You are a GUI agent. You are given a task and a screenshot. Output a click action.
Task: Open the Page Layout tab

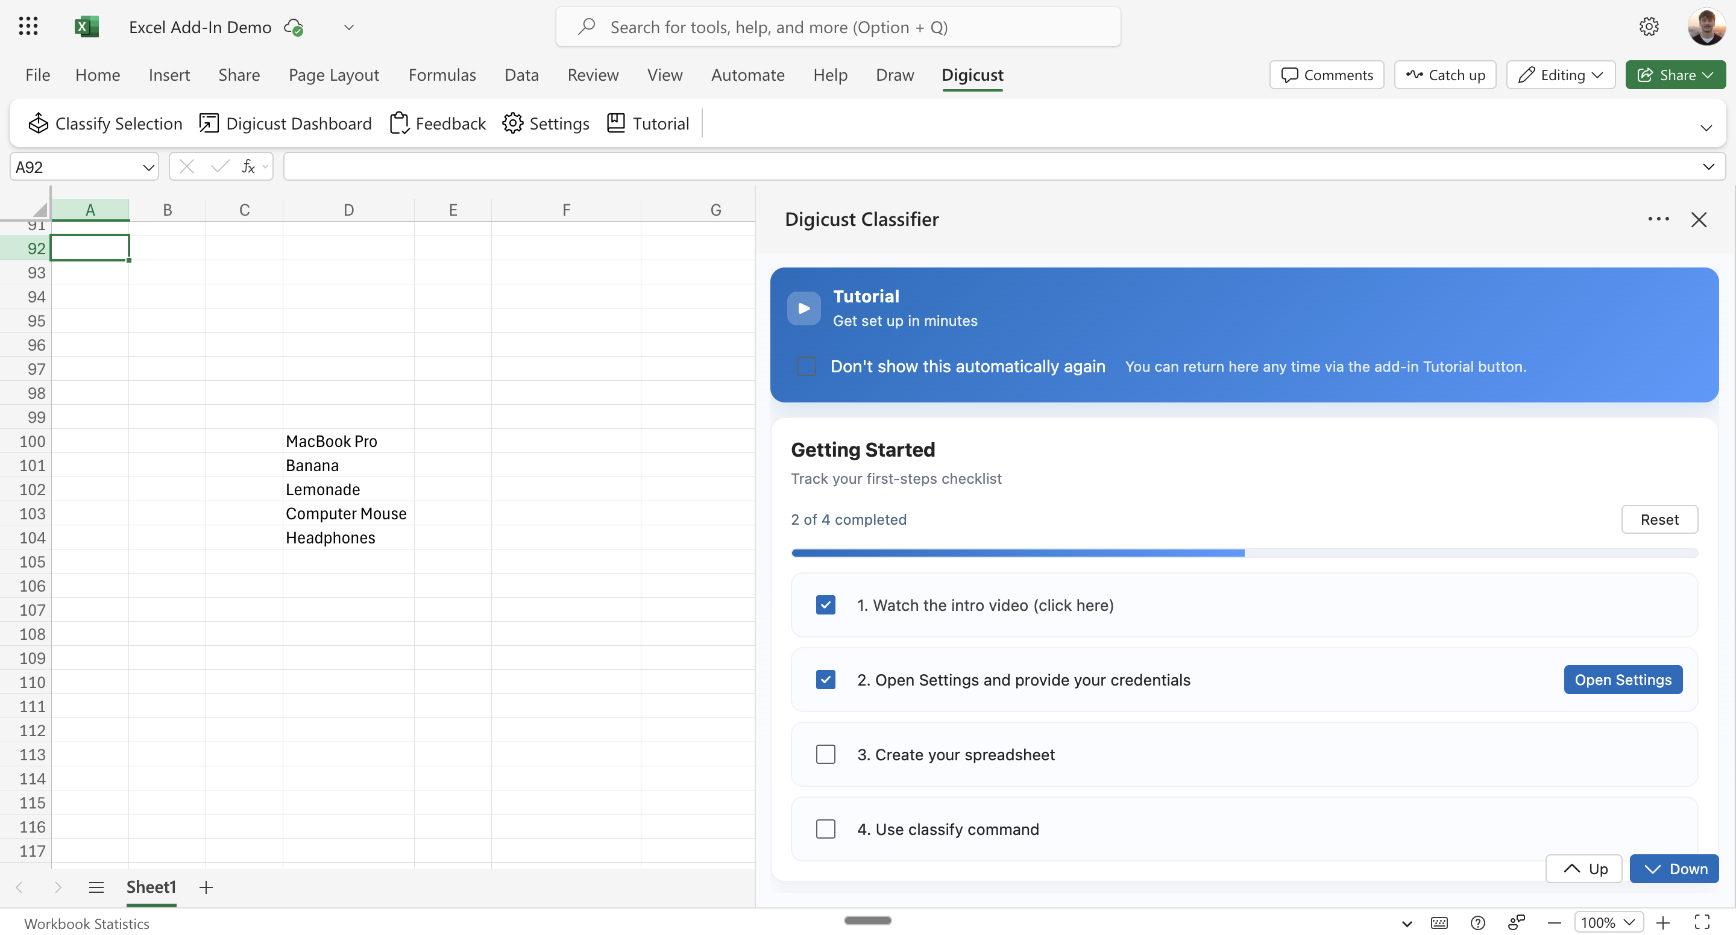click(x=333, y=75)
